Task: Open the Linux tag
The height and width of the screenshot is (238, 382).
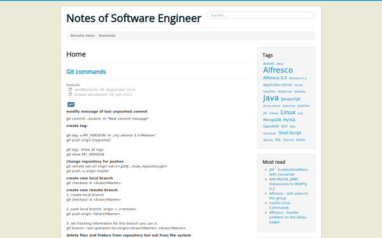Action: [288, 112]
